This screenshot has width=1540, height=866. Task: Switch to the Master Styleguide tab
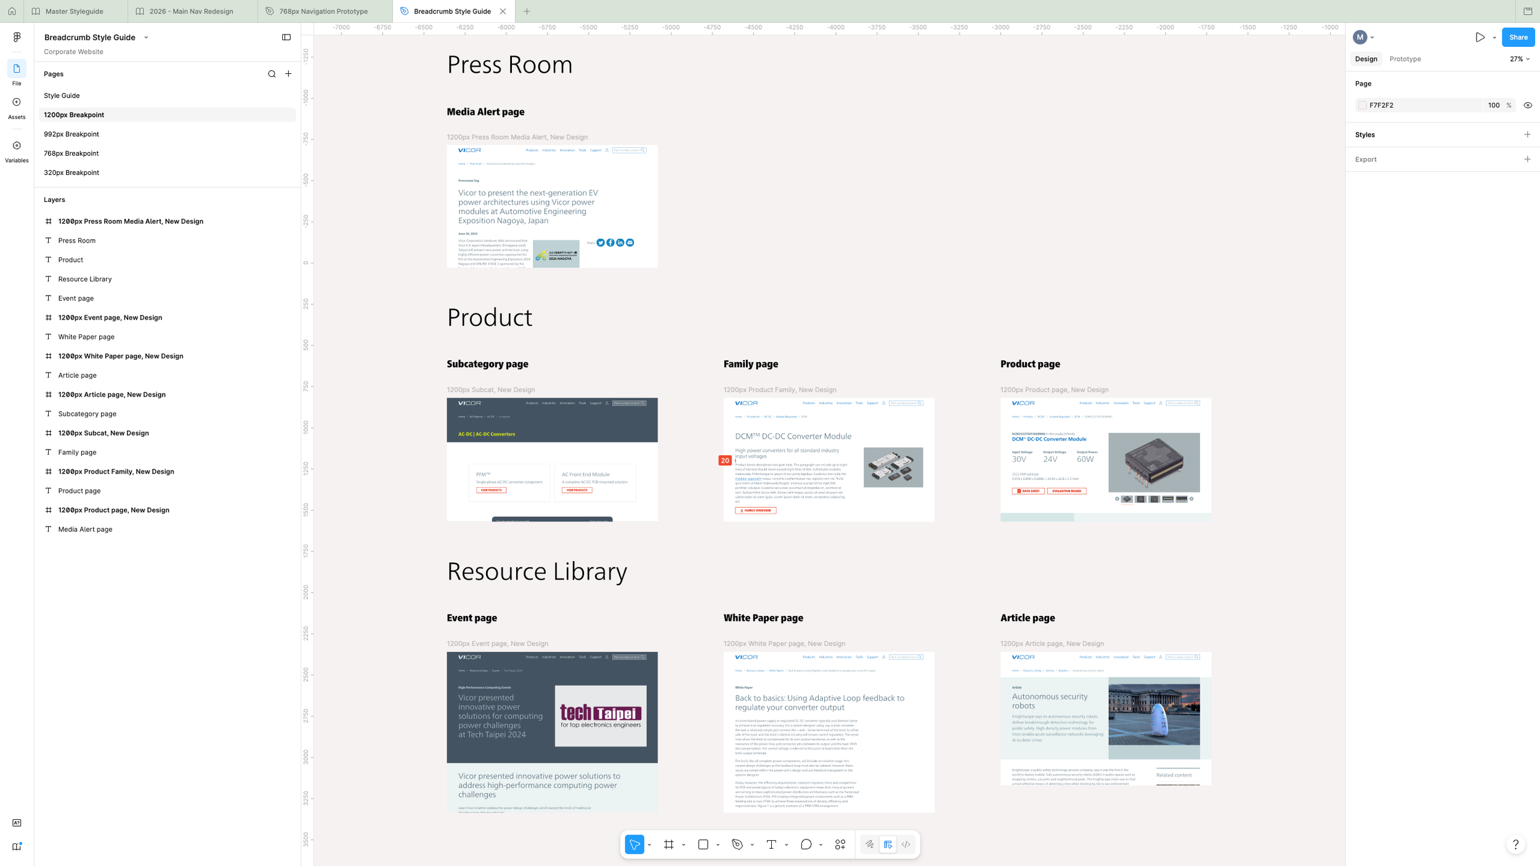pyautogui.click(x=76, y=11)
